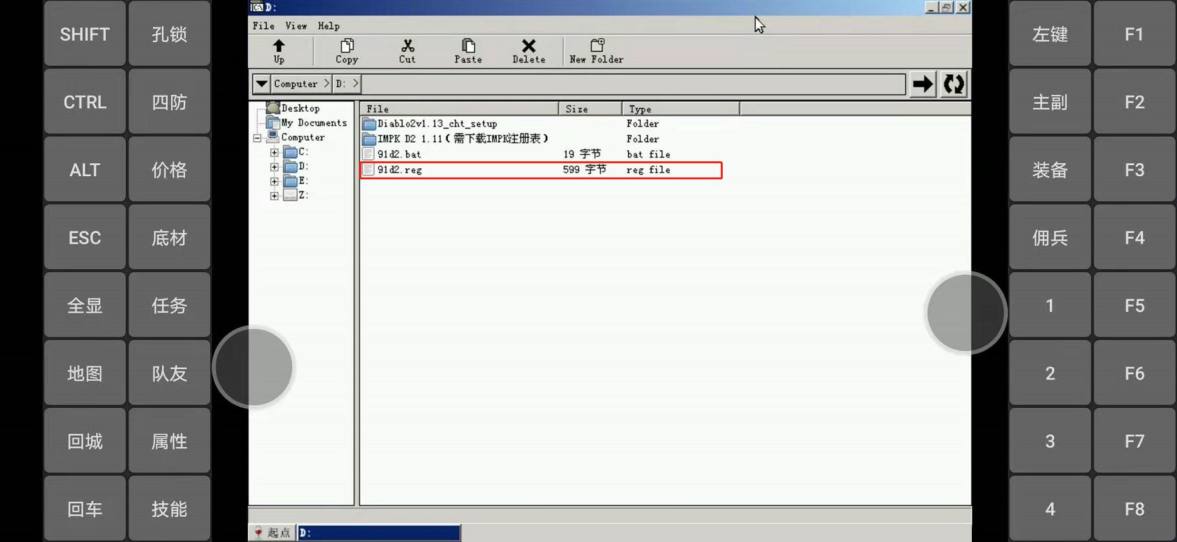Tap the 地图 overlay button

coord(85,374)
